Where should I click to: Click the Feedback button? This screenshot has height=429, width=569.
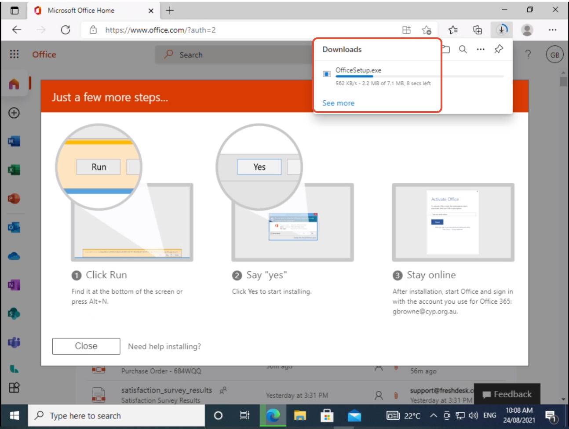tap(507, 394)
